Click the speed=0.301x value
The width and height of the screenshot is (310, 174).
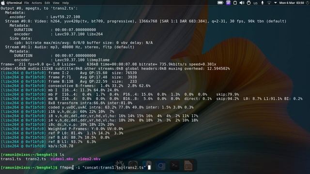[202, 64]
